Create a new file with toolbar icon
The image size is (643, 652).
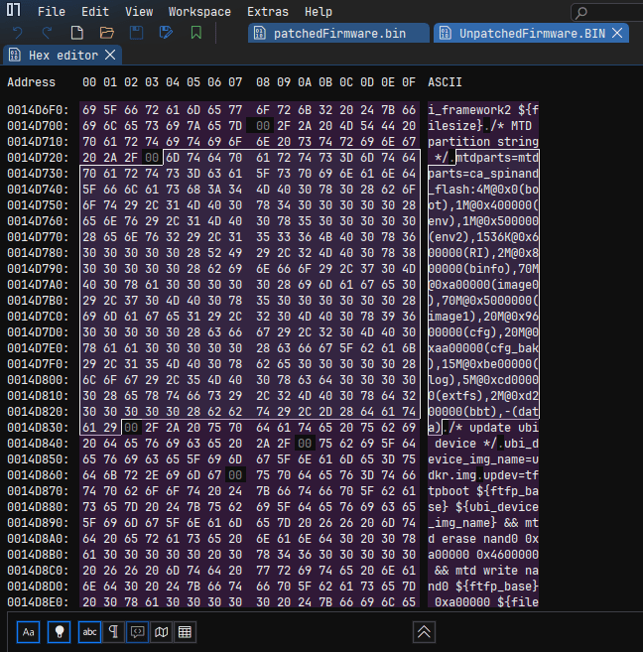click(x=76, y=33)
